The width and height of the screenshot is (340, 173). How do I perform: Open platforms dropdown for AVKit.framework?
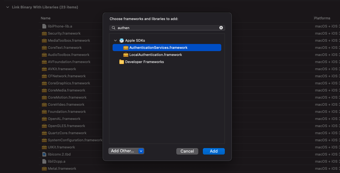click(327, 69)
